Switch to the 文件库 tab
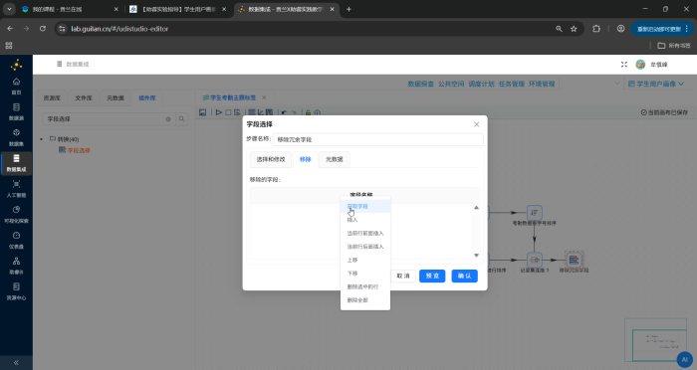This screenshot has height=370, width=697. (x=83, y=97)
